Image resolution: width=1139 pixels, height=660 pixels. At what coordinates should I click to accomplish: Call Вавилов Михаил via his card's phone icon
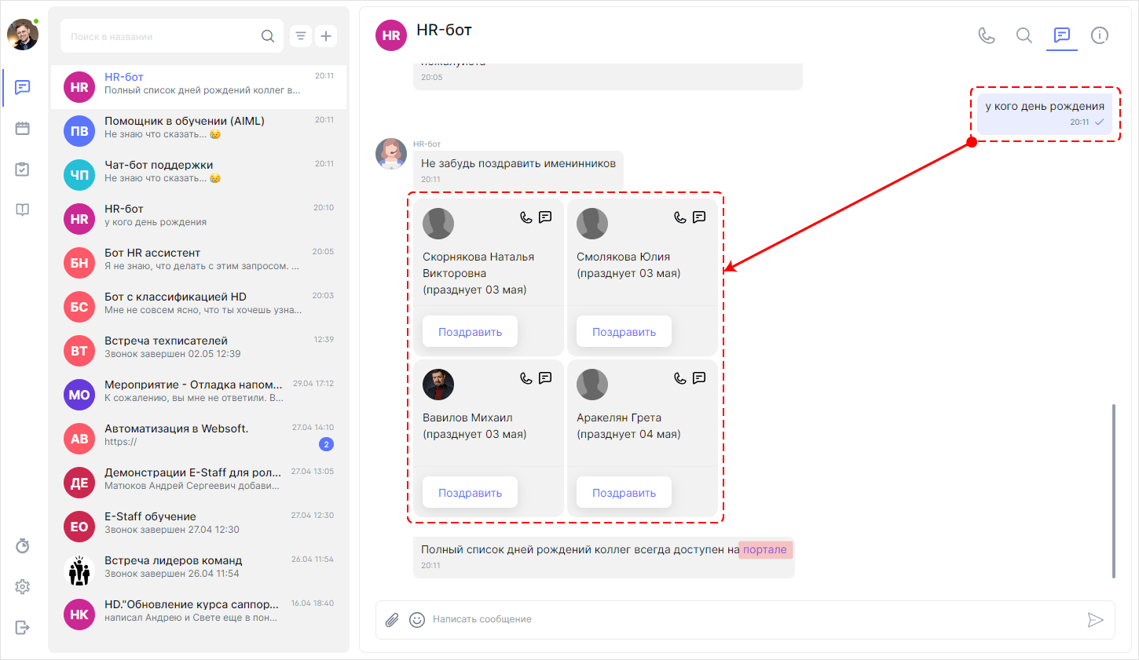[x=526, y=377]
